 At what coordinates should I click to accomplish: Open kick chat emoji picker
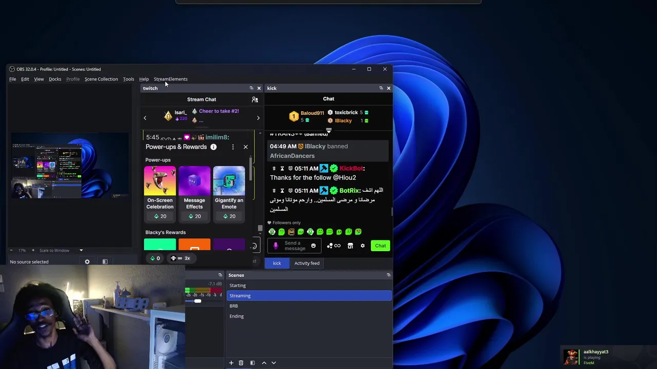tap(313, 245)
